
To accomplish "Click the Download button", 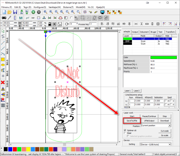I will [164, 121].
